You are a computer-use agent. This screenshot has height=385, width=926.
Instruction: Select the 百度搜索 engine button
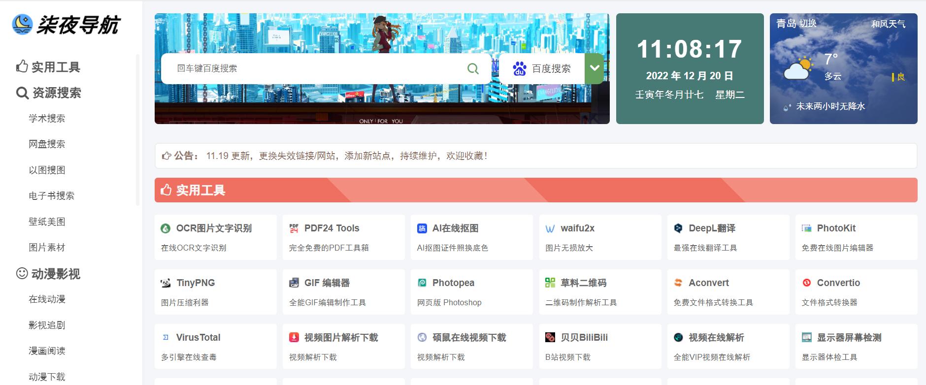coord(542,68)
